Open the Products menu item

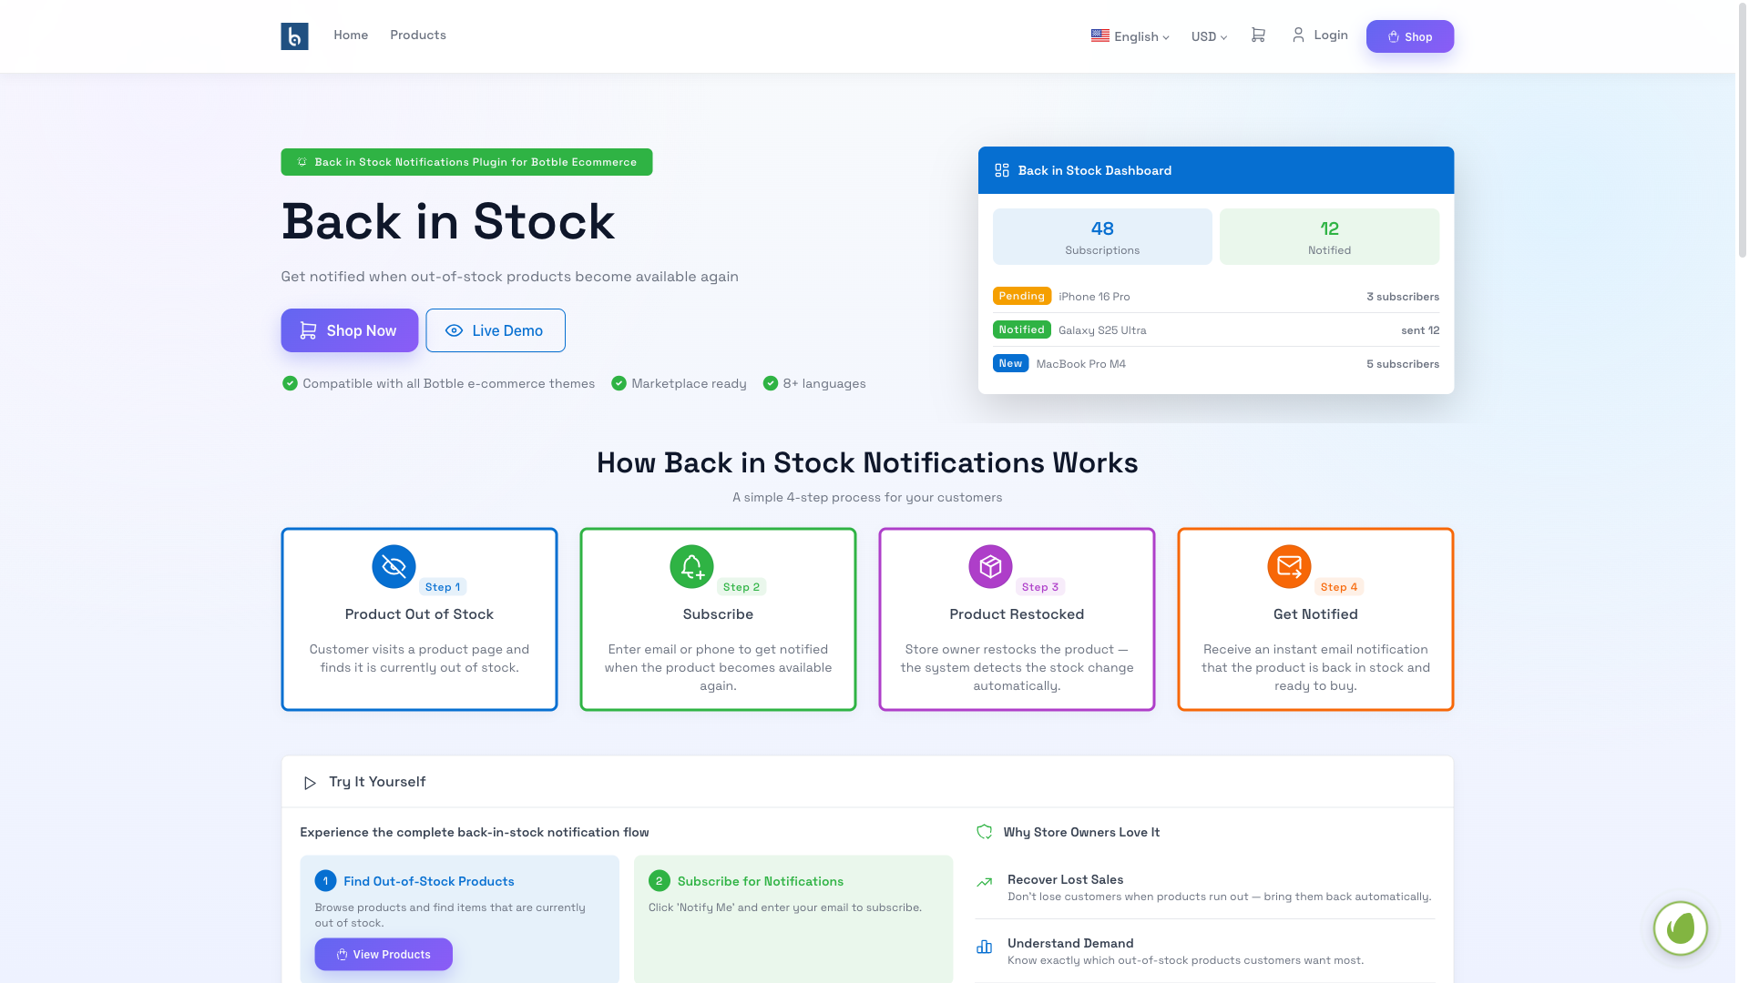[x=418, y=35]
